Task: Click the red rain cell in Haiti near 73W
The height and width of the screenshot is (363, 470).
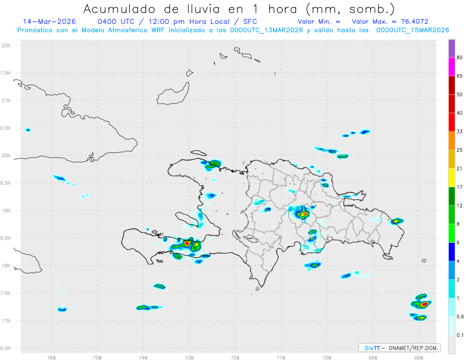Action: click(x=187, y=243)
